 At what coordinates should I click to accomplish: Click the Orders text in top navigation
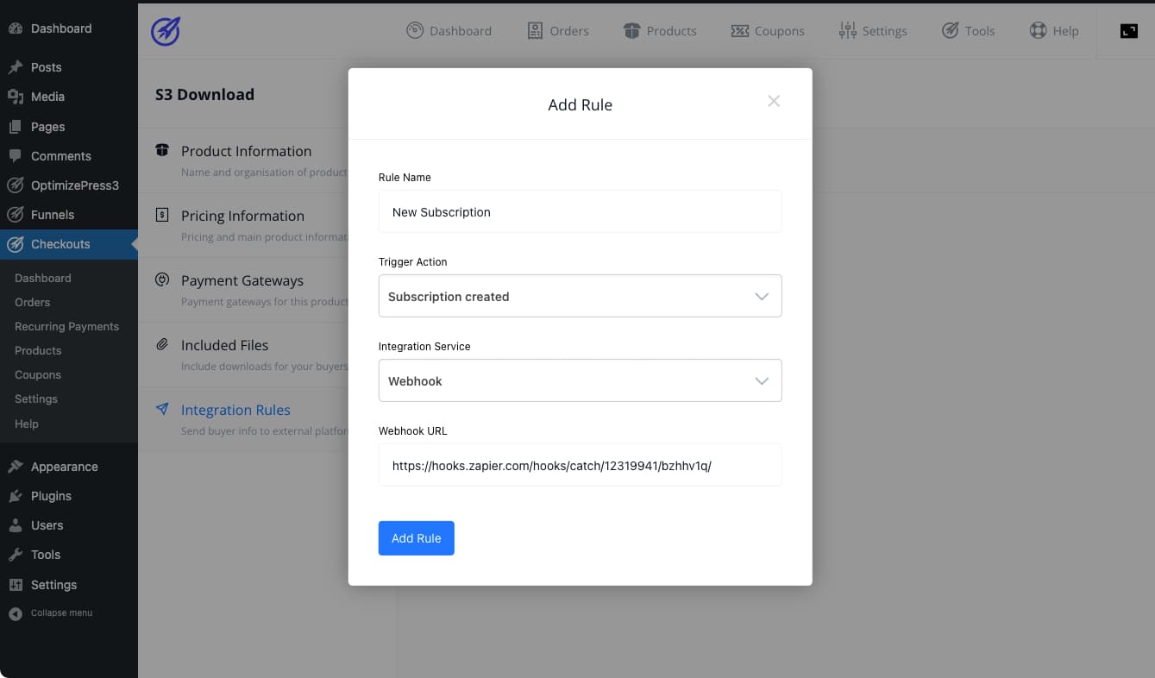[x=569, y=31]
